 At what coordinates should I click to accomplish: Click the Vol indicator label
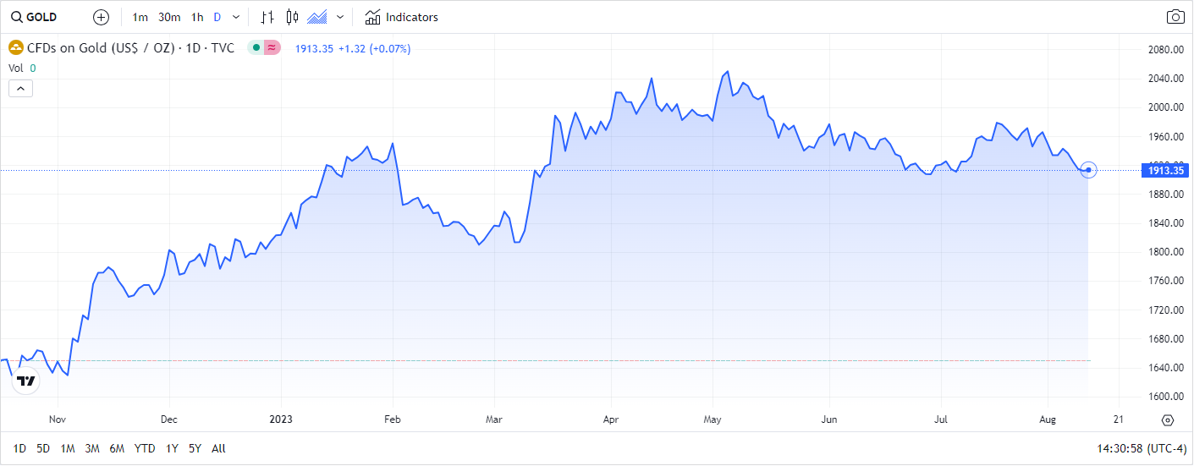(16, 69)
